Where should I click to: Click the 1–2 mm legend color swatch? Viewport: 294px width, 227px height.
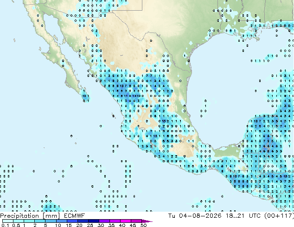[x=29, y=221]
